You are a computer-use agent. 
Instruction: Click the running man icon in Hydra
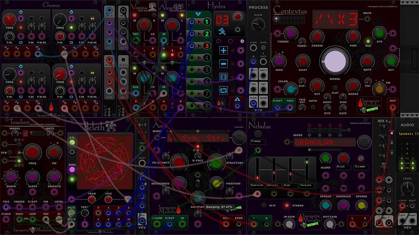(222, 31)
